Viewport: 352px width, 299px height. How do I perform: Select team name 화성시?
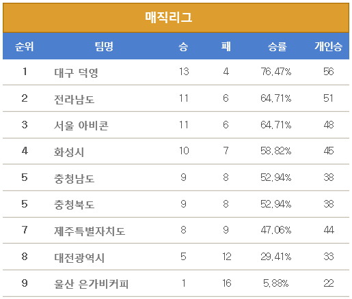[69, 152]
